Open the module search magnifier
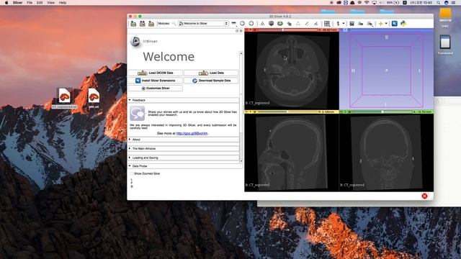 click(x=174, y=24)
